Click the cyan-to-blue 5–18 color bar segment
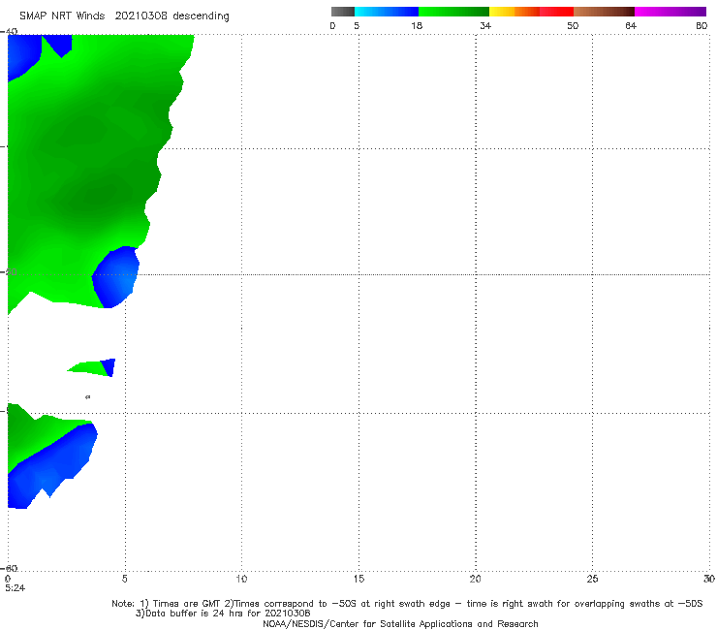This screenshot has height=630, width=717. 387,12
